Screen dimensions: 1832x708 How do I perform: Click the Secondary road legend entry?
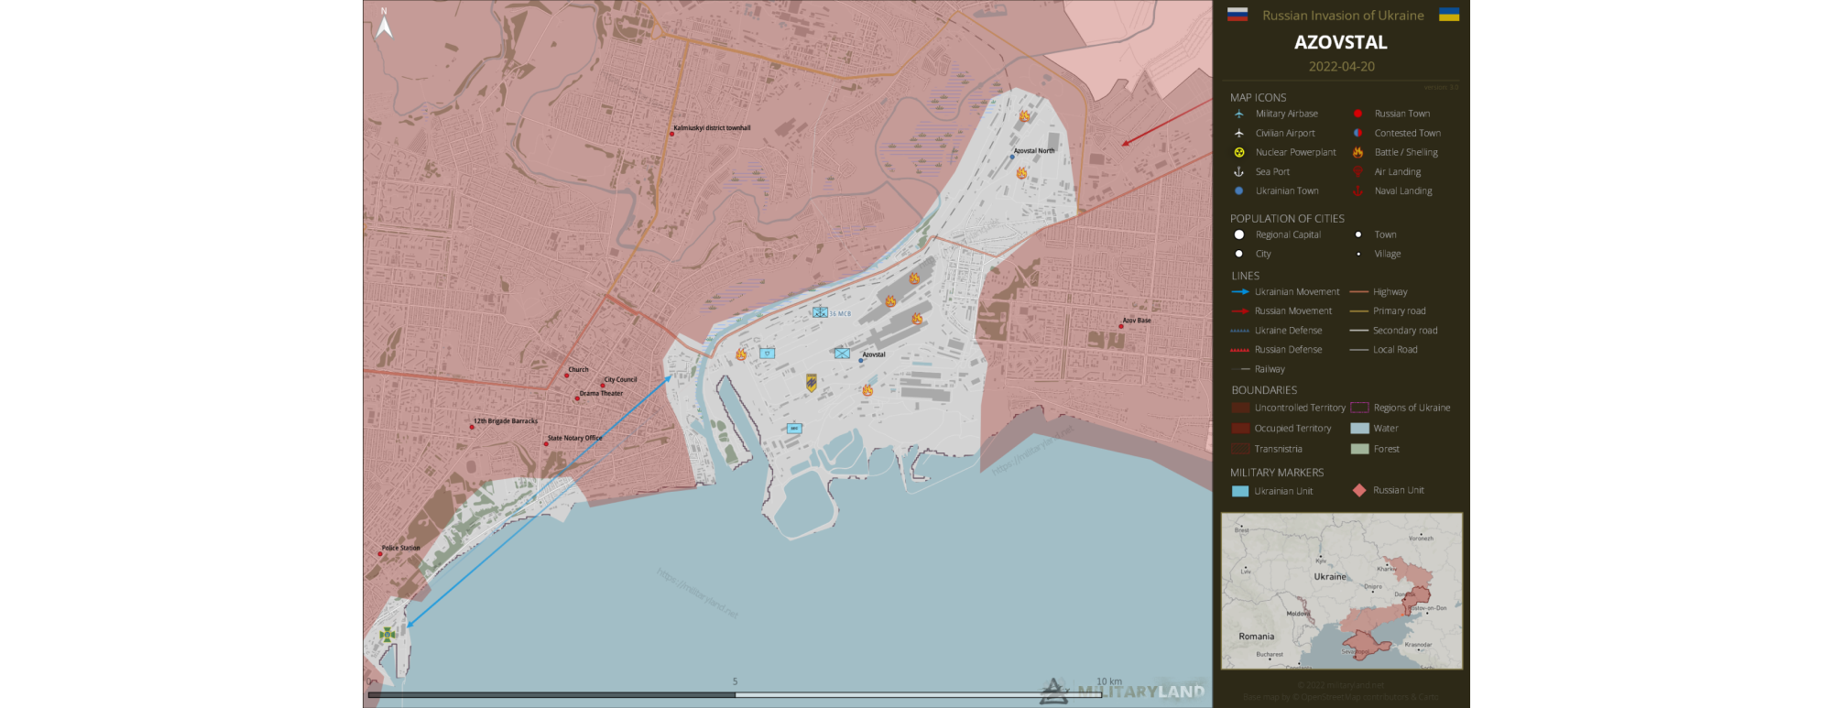tap(1393, 331)
